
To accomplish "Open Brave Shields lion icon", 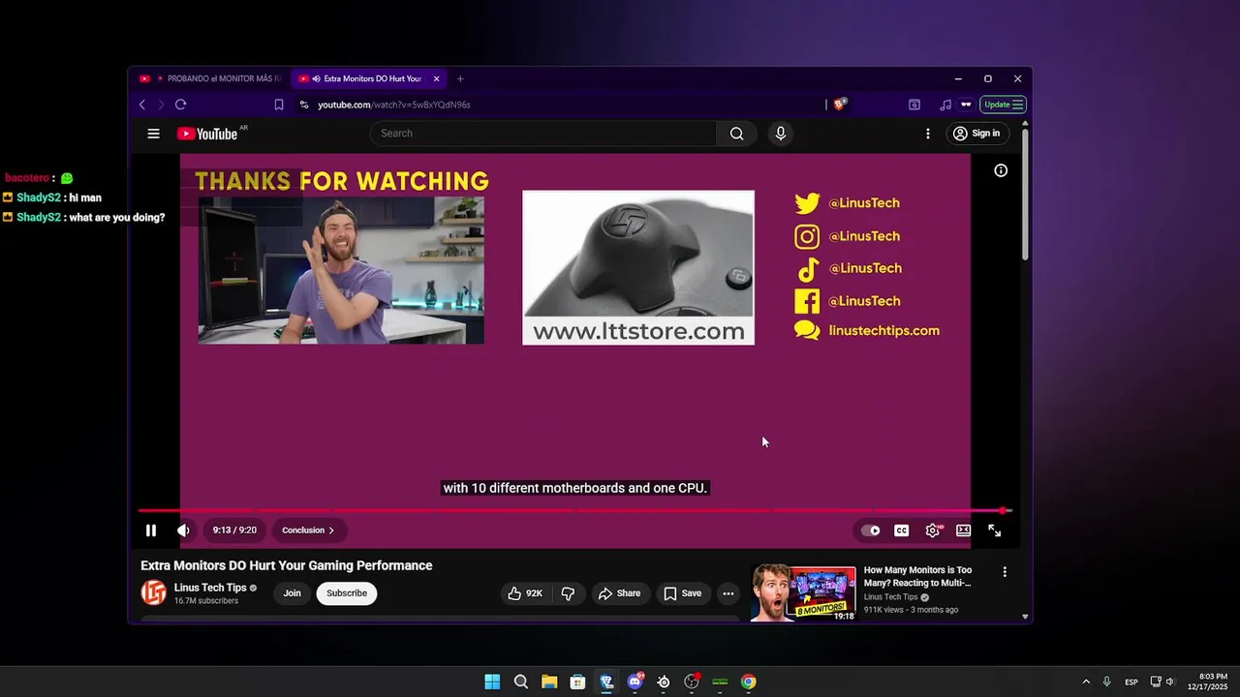I will (x=839, y=105).
